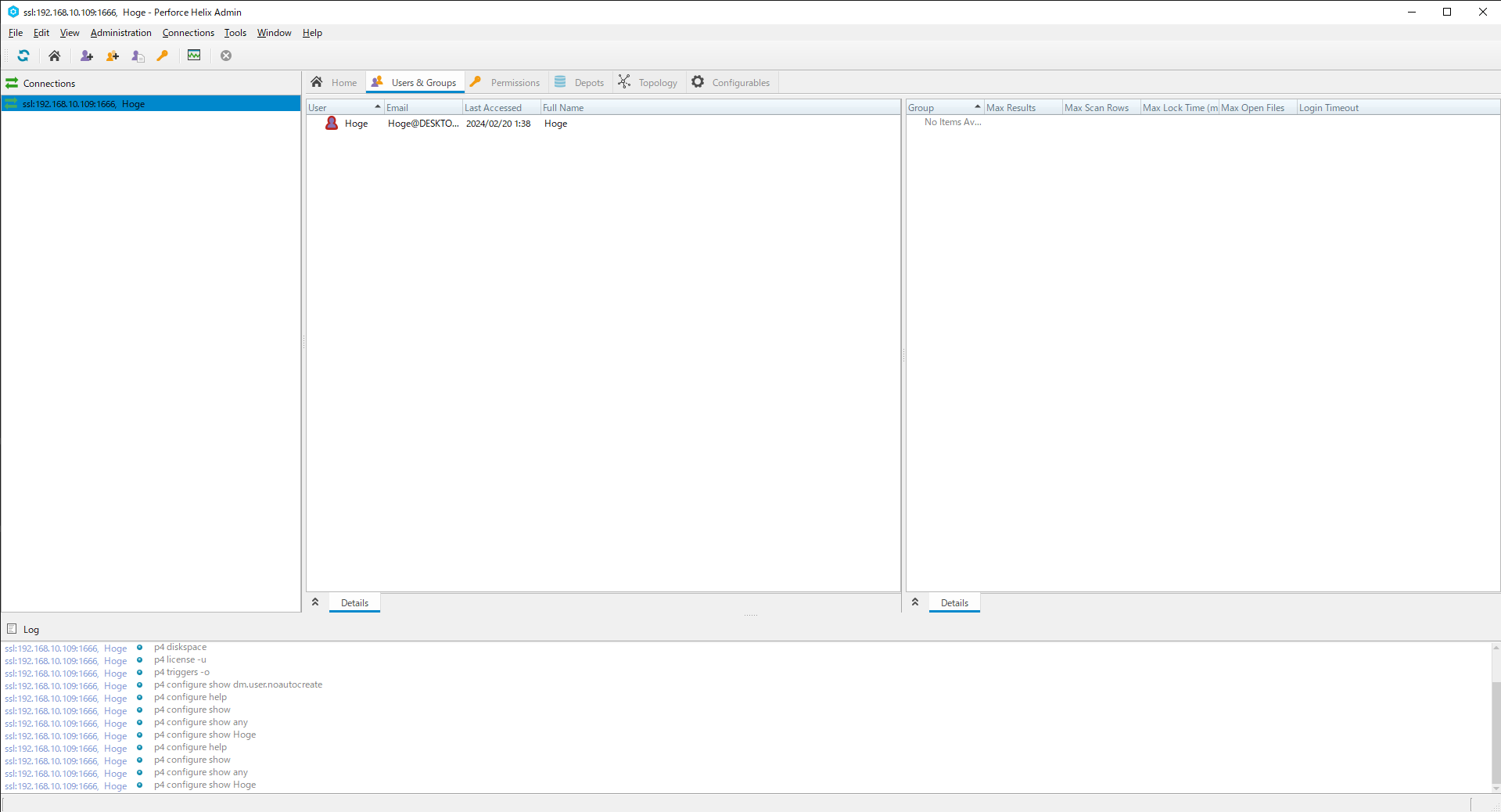Select the Users & Groups tab

coord(415,82)
